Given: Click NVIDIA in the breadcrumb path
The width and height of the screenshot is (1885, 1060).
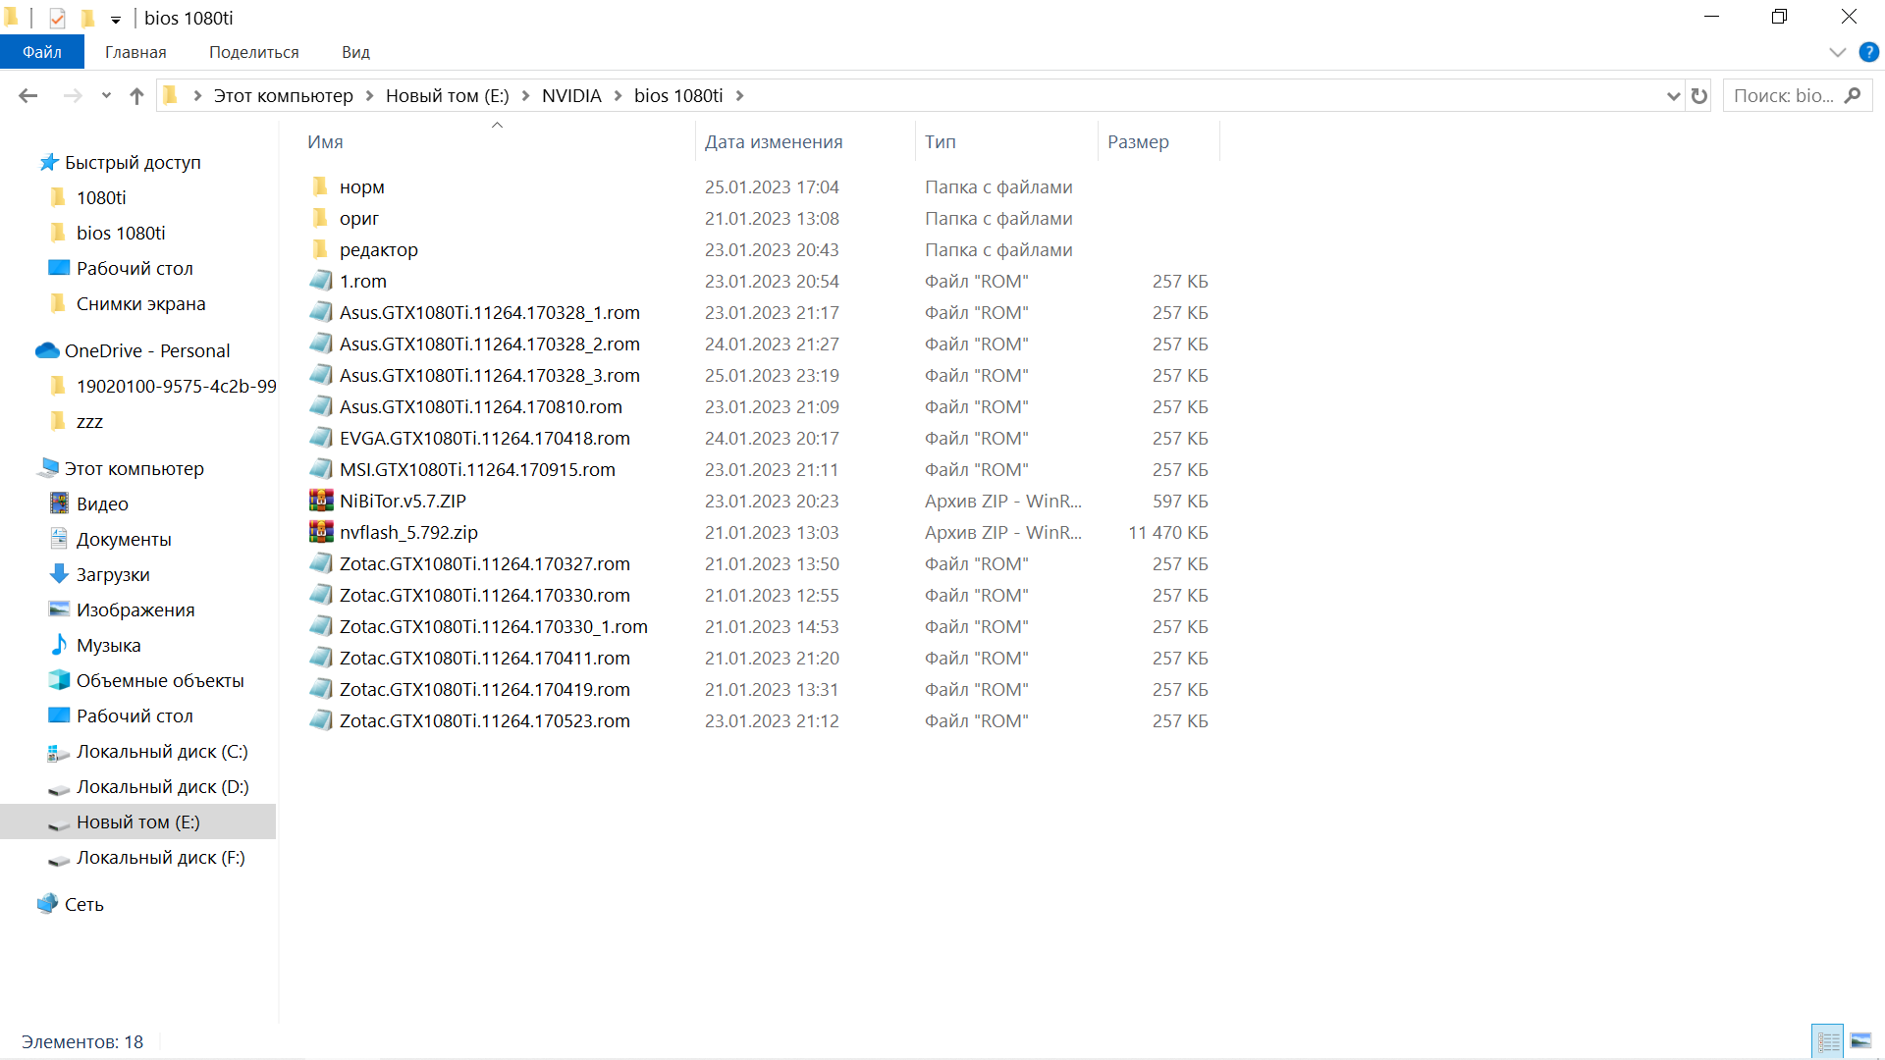Looking at the screenshot, I should click(571, 95).
